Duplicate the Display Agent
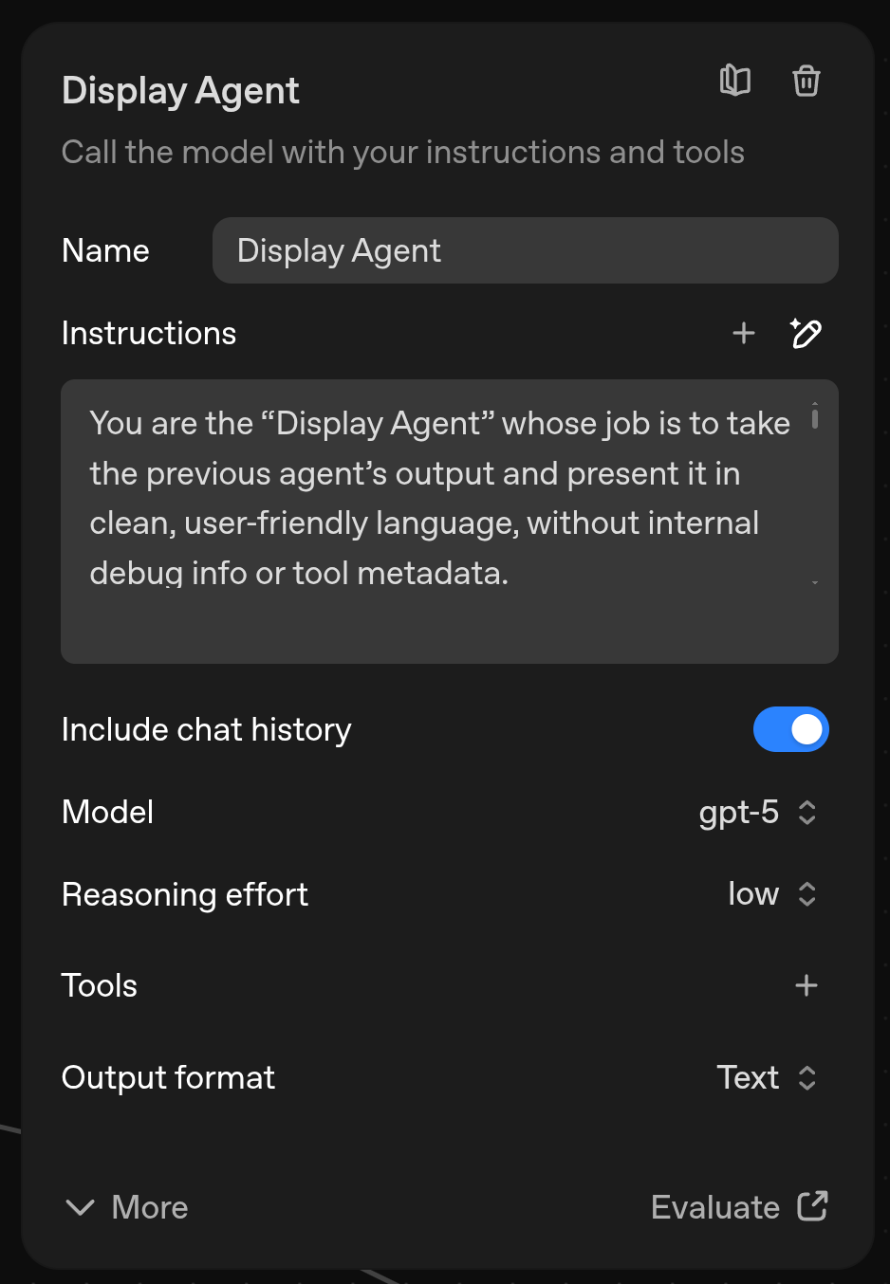Image resolution: width=890 pixels, height=1284 pixels. (x=735, y=81)
